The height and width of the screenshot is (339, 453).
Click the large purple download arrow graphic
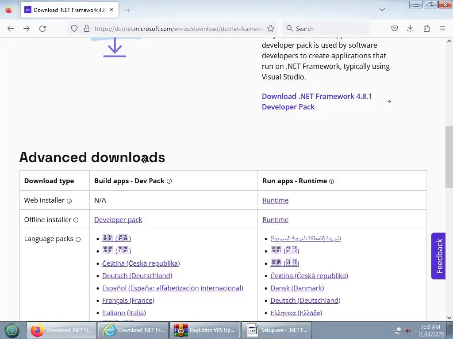(115, 47)
